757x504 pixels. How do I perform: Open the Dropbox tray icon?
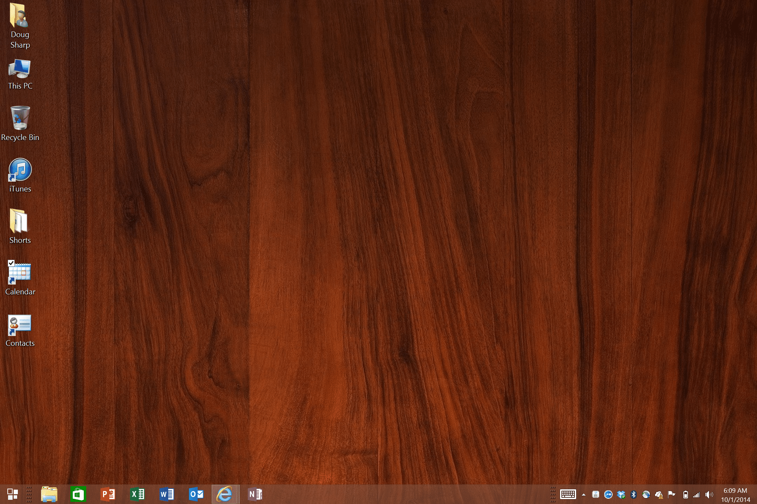pos(621,495)
